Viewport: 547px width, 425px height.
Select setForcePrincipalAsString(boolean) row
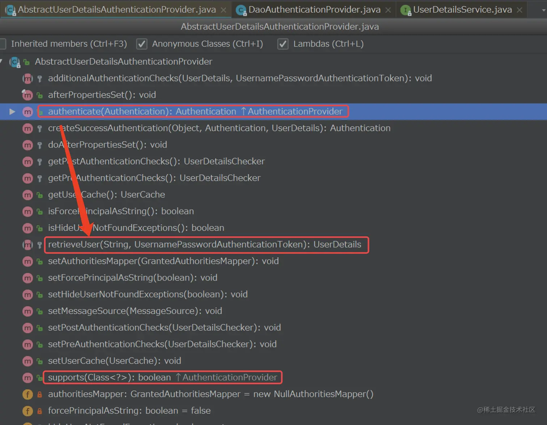(x=273, y=278)
